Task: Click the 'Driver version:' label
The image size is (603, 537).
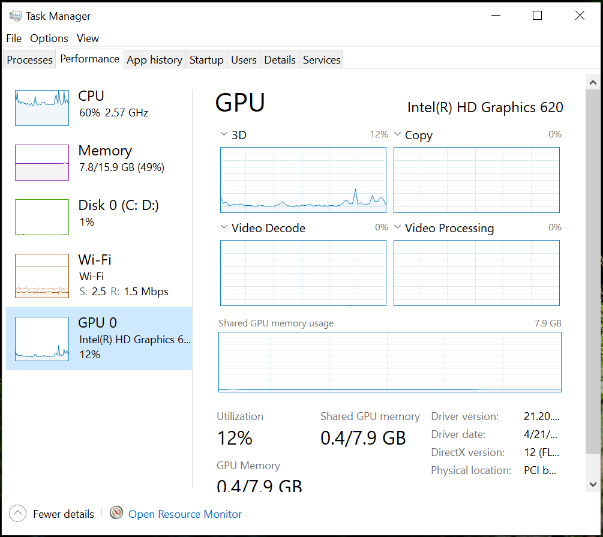Action: point(464,416)
